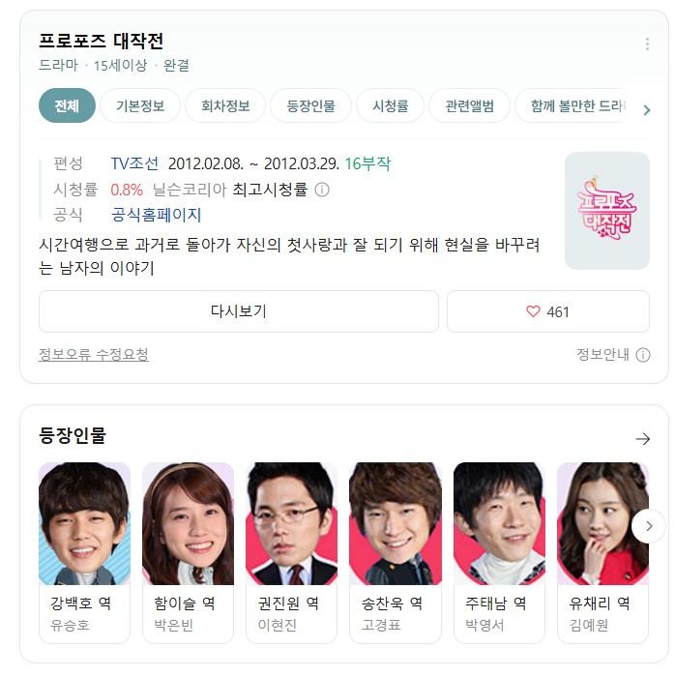Open the 등장인물 section arrow
The height and width of the screenshot is (677, 675).
tap(643, 439)
